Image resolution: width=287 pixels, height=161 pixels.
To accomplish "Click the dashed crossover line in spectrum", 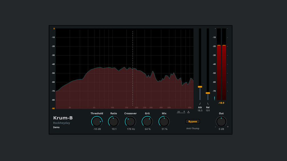I will tap(133, 68).
